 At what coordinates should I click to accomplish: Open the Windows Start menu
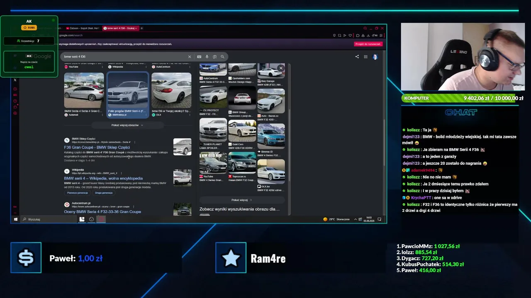[x=16, y=219]
